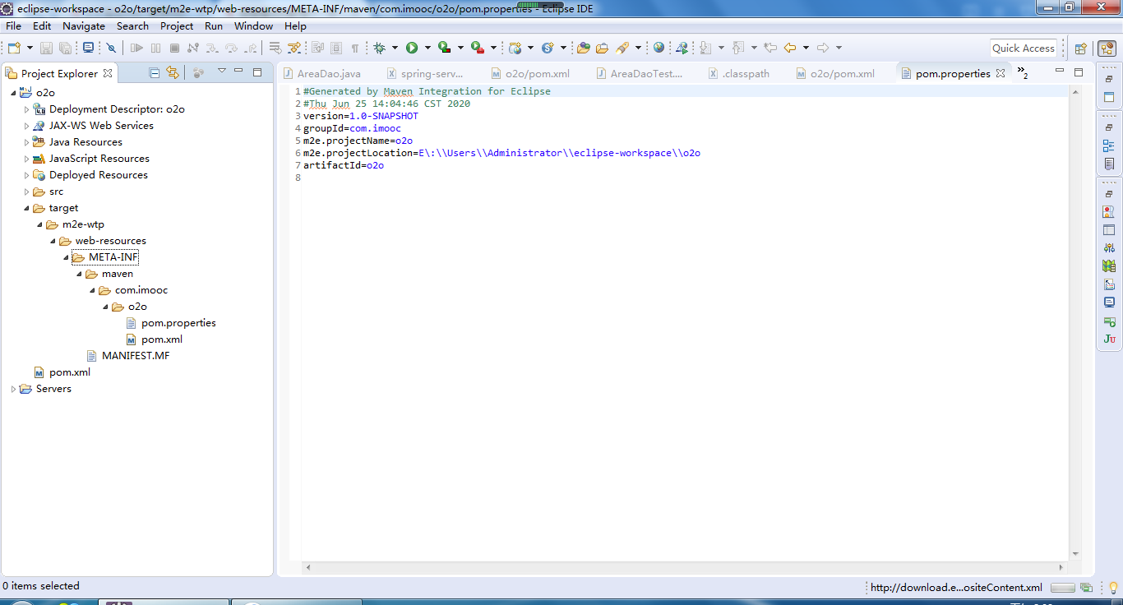
Task: Open the Outline view in right trim
Action: [x=1109, y=146]
